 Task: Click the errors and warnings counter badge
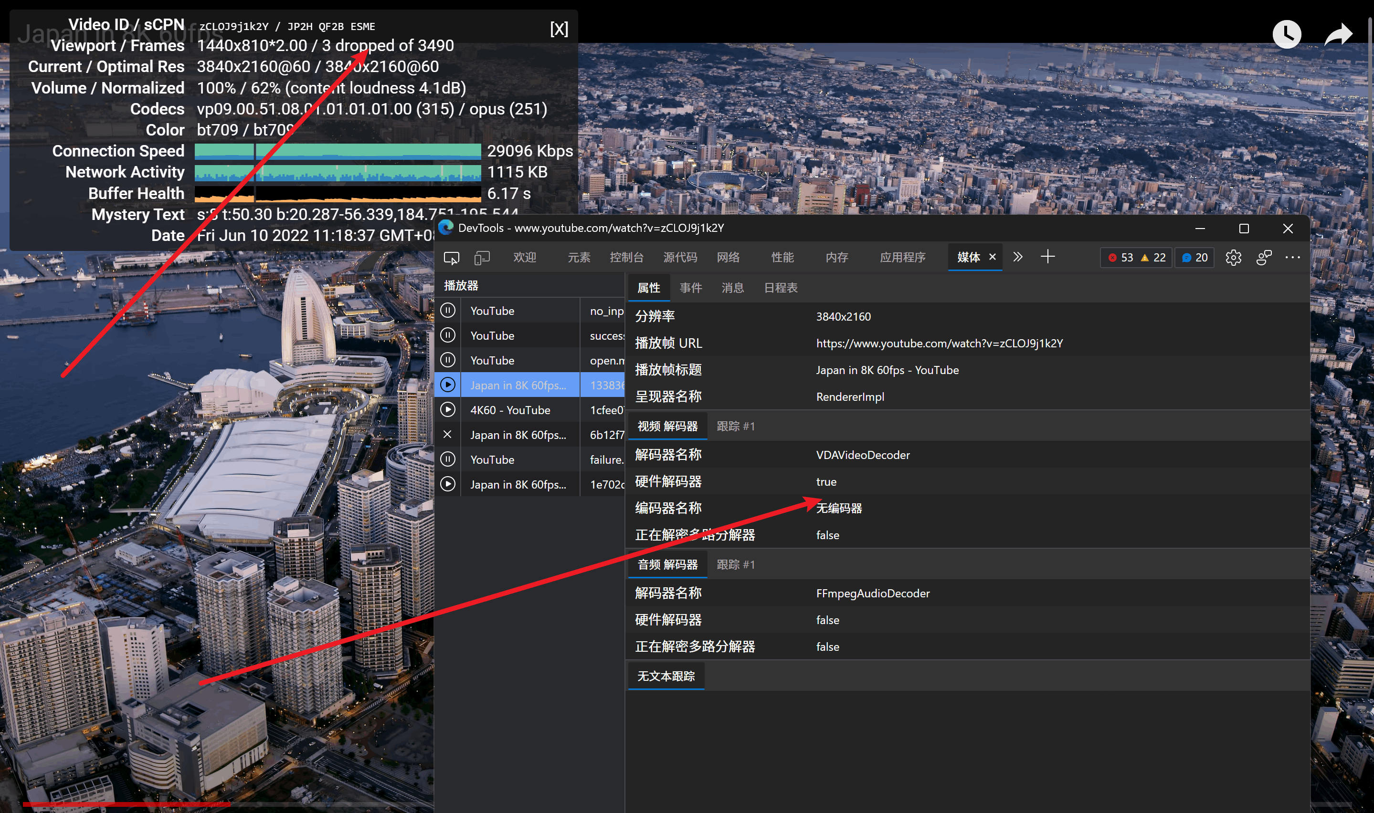coord(1136,258)
